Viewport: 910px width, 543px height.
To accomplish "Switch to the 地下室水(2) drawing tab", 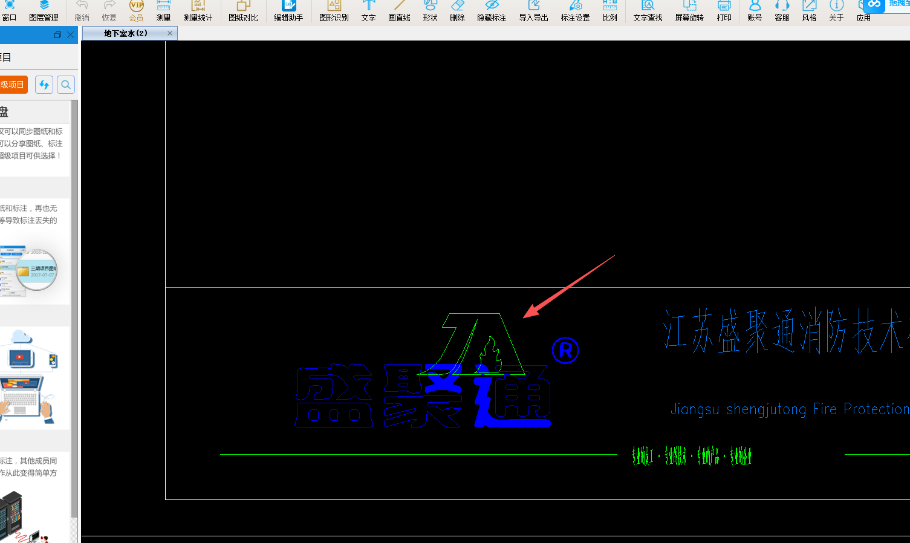I will pyautogui.click(x=125, y=33).
